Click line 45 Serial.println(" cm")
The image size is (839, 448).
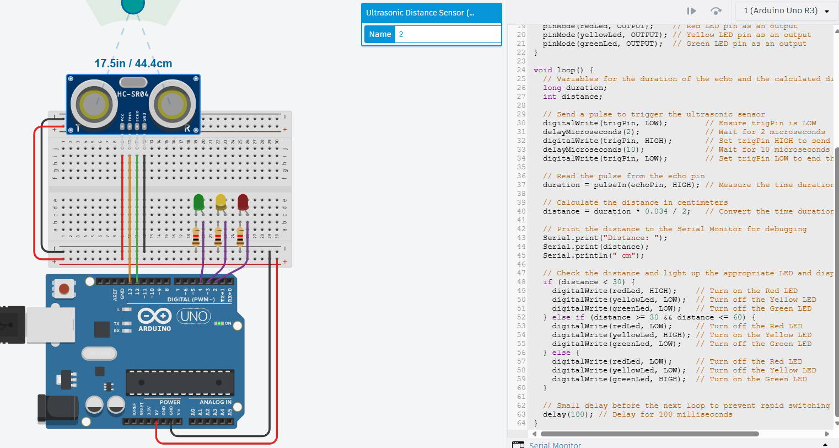(x=594, y=255)
